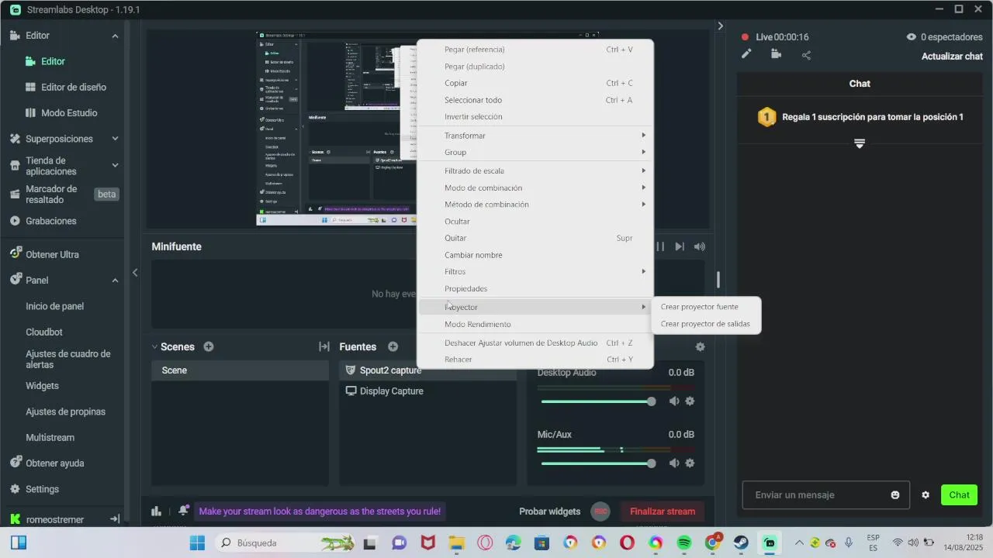Choose Crear proyector fuente
The image size is (993, 558).
[706, 307]
